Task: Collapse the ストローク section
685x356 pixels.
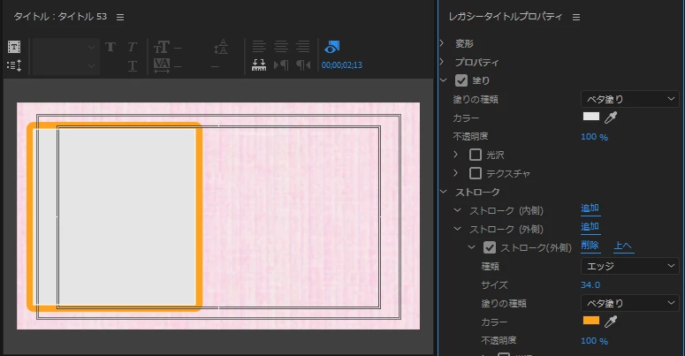Action: tap(444, 192)
